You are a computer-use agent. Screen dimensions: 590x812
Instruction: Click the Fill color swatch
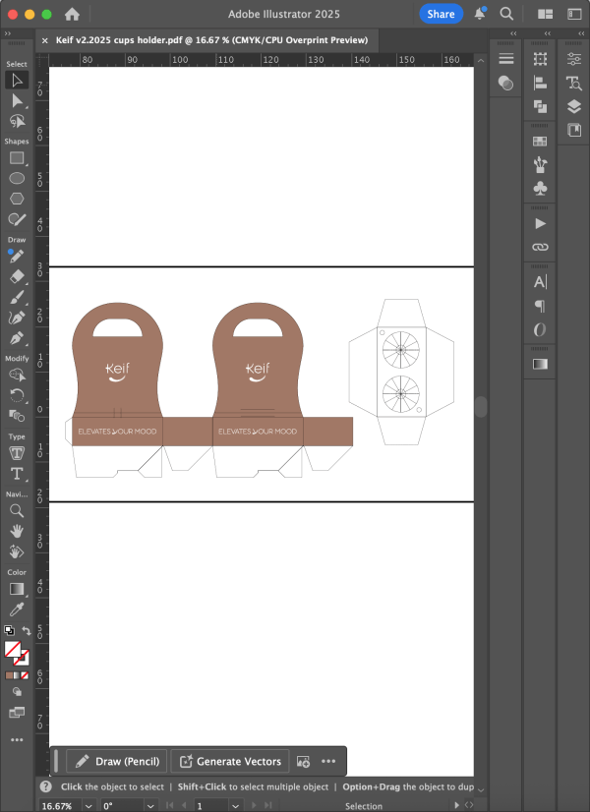click(x=13, y=650)
